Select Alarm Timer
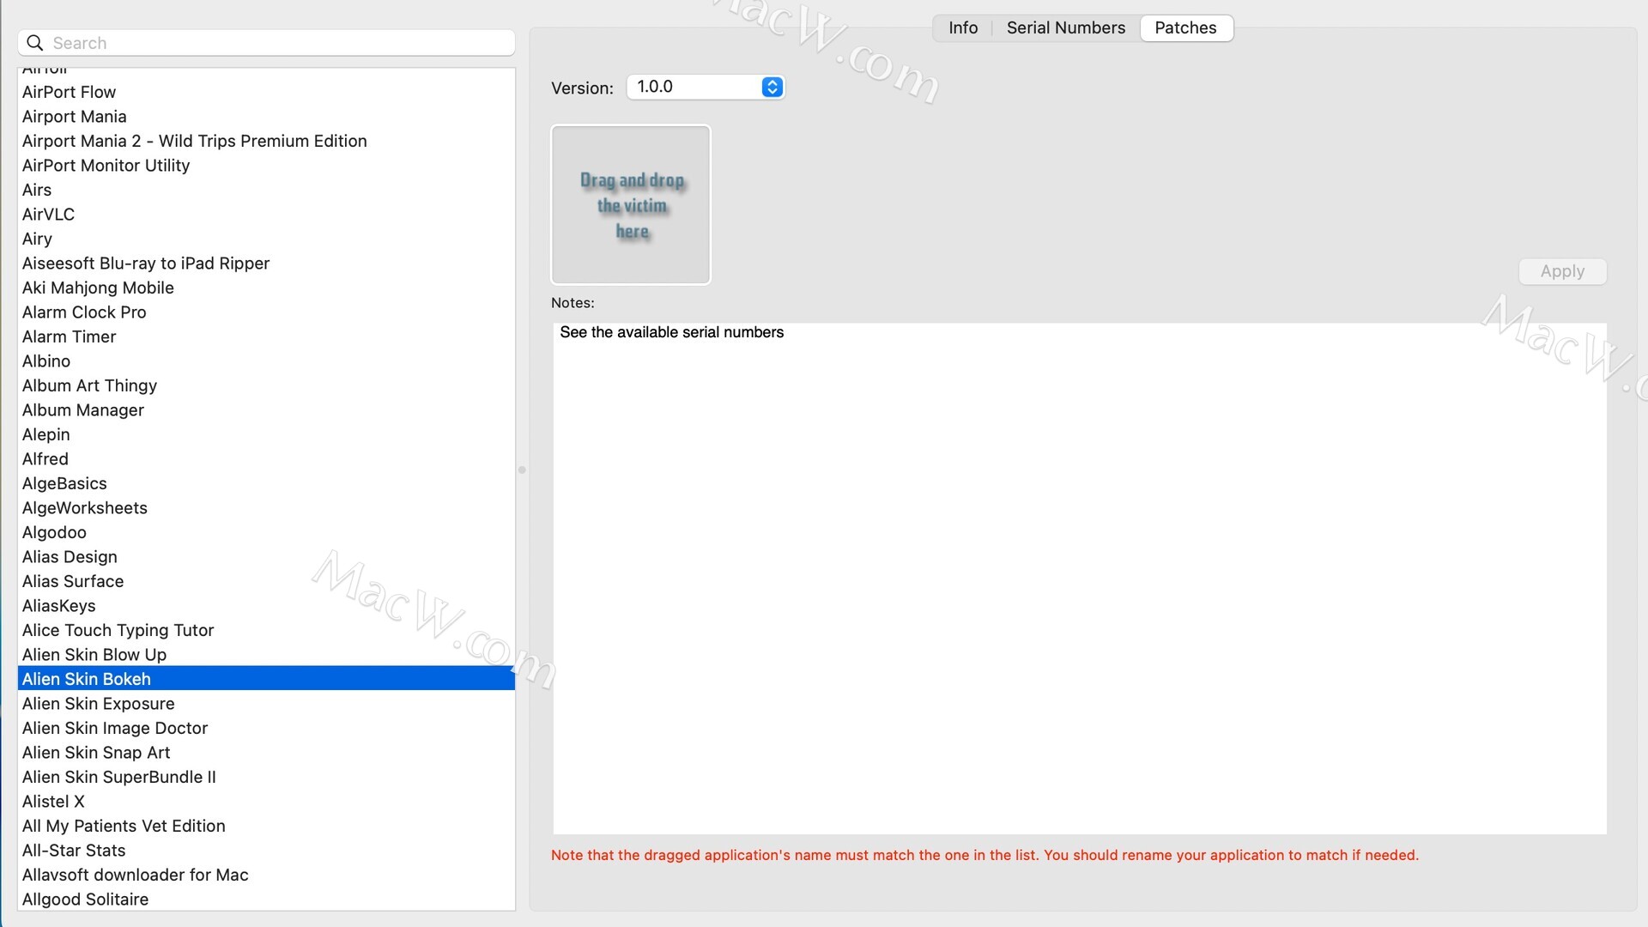 click(x=266, y=336)
